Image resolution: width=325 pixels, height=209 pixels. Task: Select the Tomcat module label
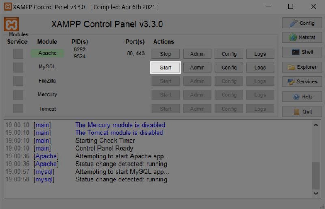tap(48, 109)
